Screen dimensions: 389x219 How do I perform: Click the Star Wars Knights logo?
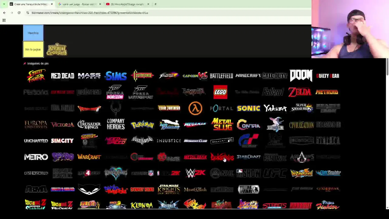tap(169, 189)
